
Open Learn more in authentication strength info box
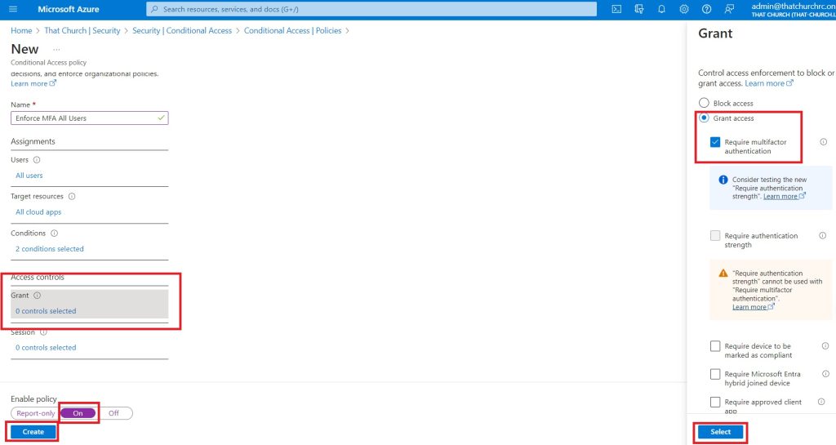(x=785, y=196)
